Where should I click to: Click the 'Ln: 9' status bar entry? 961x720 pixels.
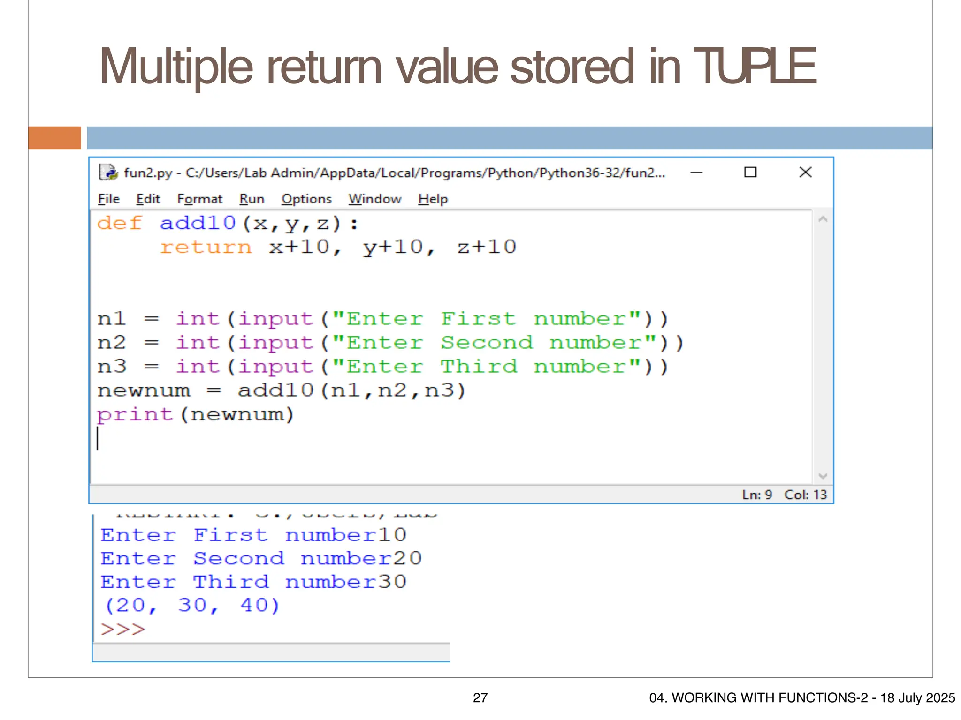coord(756,495)
